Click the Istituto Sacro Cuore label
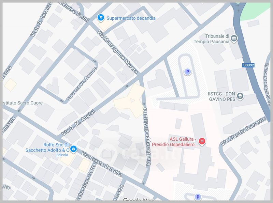The height and width of the screenshot is (203, 273). (23, 103)
